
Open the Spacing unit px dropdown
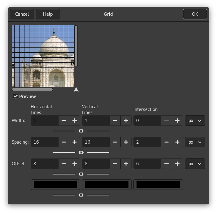(x=195, y=142)
